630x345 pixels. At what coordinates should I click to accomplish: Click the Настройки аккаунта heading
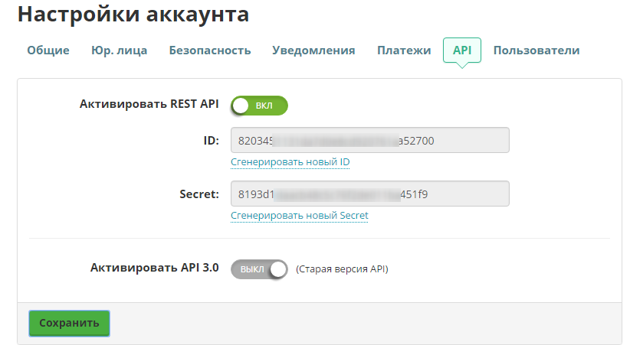133,15
